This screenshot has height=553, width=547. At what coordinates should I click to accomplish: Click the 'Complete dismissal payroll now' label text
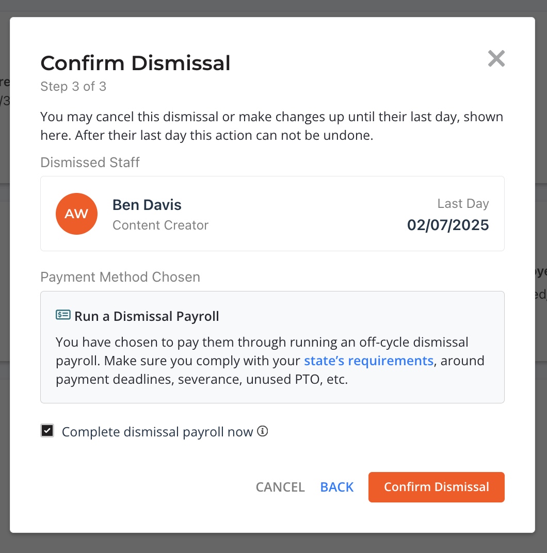coord(157,432)
